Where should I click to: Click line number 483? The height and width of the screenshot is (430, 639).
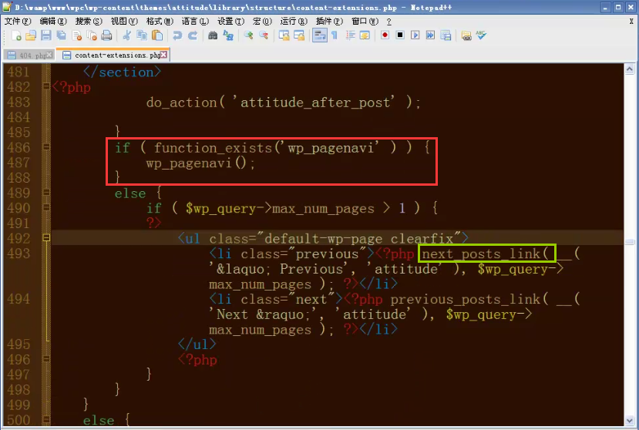[x=18, y=102]
